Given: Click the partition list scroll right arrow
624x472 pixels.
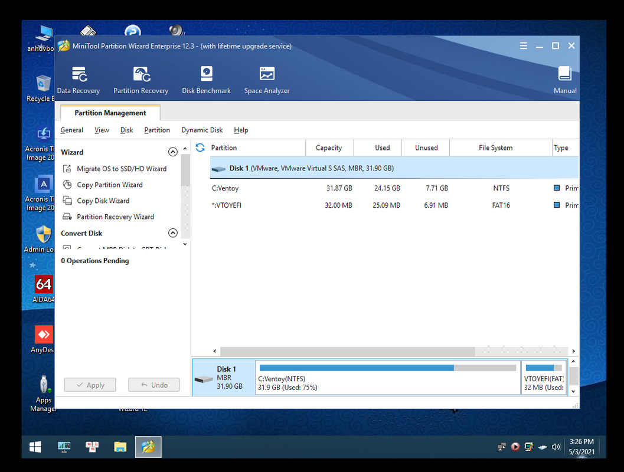Looking at the screenshot, I should [573, 351].
